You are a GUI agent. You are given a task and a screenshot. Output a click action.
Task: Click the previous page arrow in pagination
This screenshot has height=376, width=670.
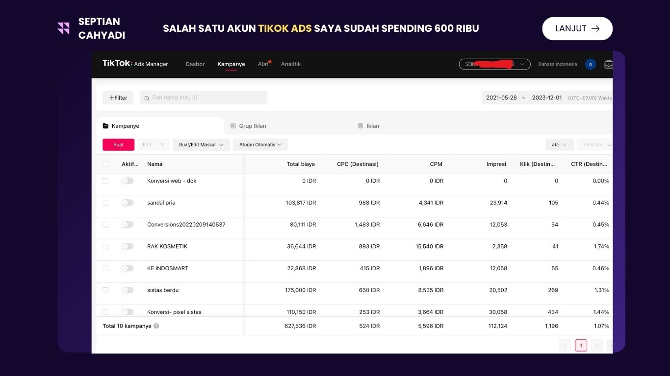(565, 345)
